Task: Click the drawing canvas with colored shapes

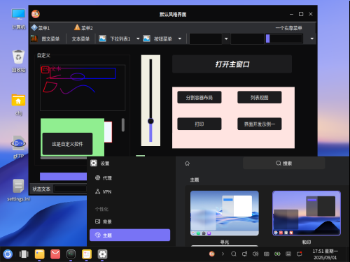Action: pyautogui.click(x=83, y=88)
